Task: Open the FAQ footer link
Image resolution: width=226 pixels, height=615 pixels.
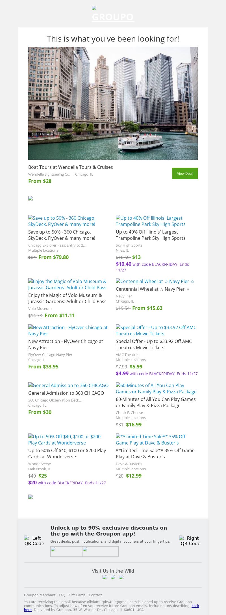Action: [62, 595]
